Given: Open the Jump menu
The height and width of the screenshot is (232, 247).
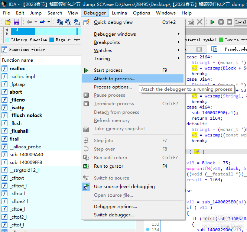Looking at the screenshot, I should pos(36,13).
